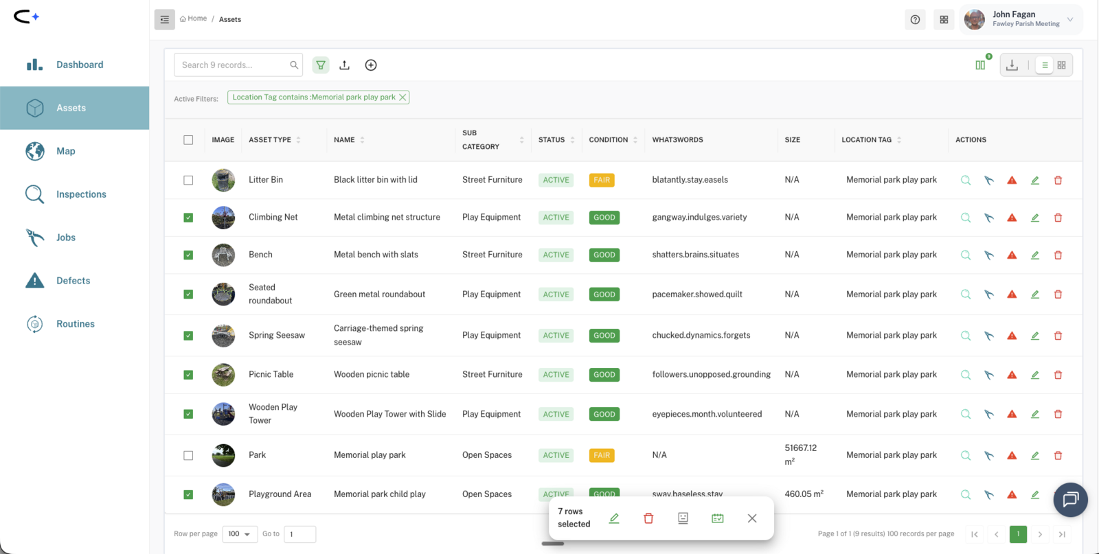1099x554 pixels.
Task: Sort by Asset Type column arrows
Action: (298, 140)
